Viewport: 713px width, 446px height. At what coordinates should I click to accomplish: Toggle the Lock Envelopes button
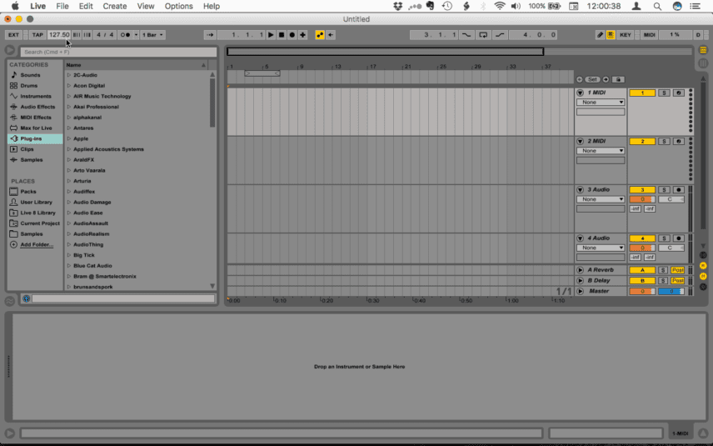pos(618,79)
